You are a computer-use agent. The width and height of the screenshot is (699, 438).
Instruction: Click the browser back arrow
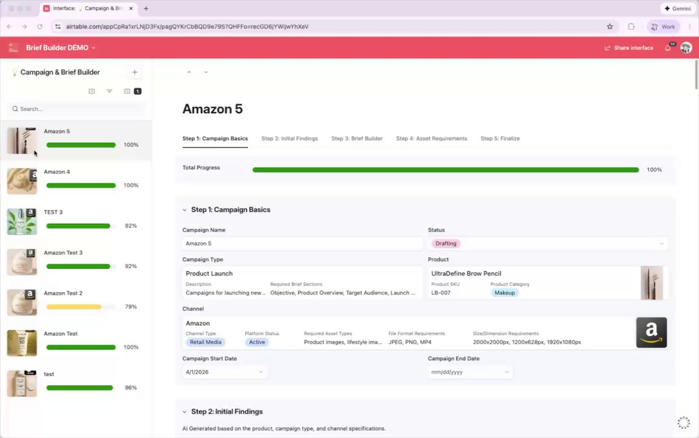[9, 27]
